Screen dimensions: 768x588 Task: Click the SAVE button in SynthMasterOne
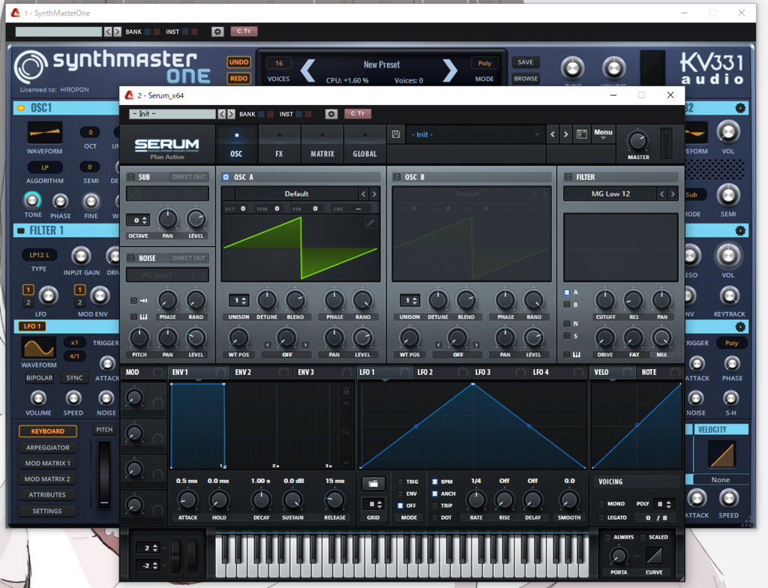point(526,62)
